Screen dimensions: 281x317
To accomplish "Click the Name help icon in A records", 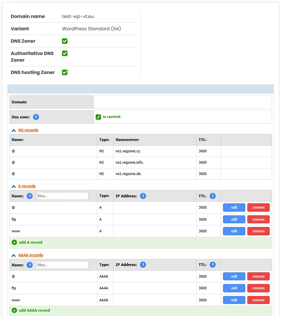I will tap(30, 196).
